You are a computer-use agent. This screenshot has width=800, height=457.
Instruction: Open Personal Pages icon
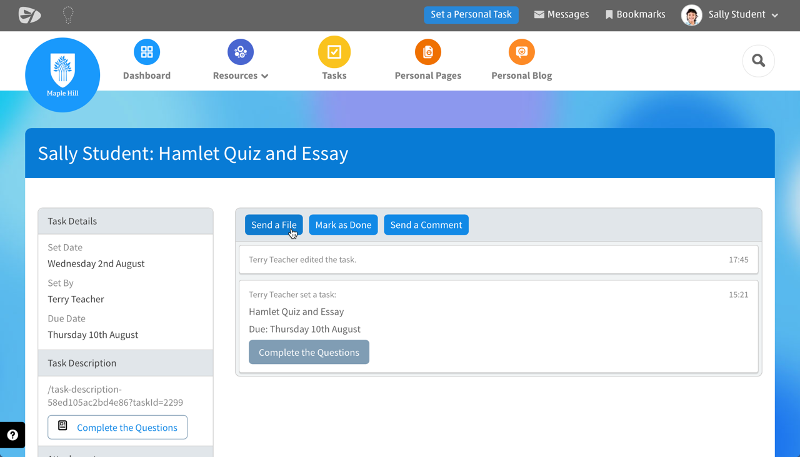428,52
